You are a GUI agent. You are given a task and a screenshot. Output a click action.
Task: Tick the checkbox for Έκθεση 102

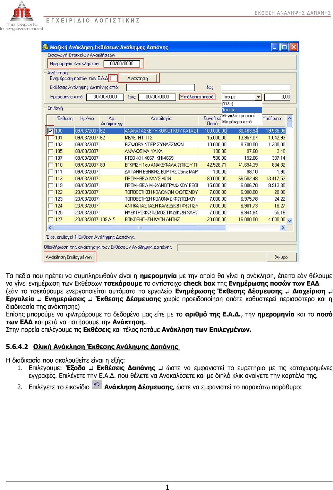pos(51,144)
